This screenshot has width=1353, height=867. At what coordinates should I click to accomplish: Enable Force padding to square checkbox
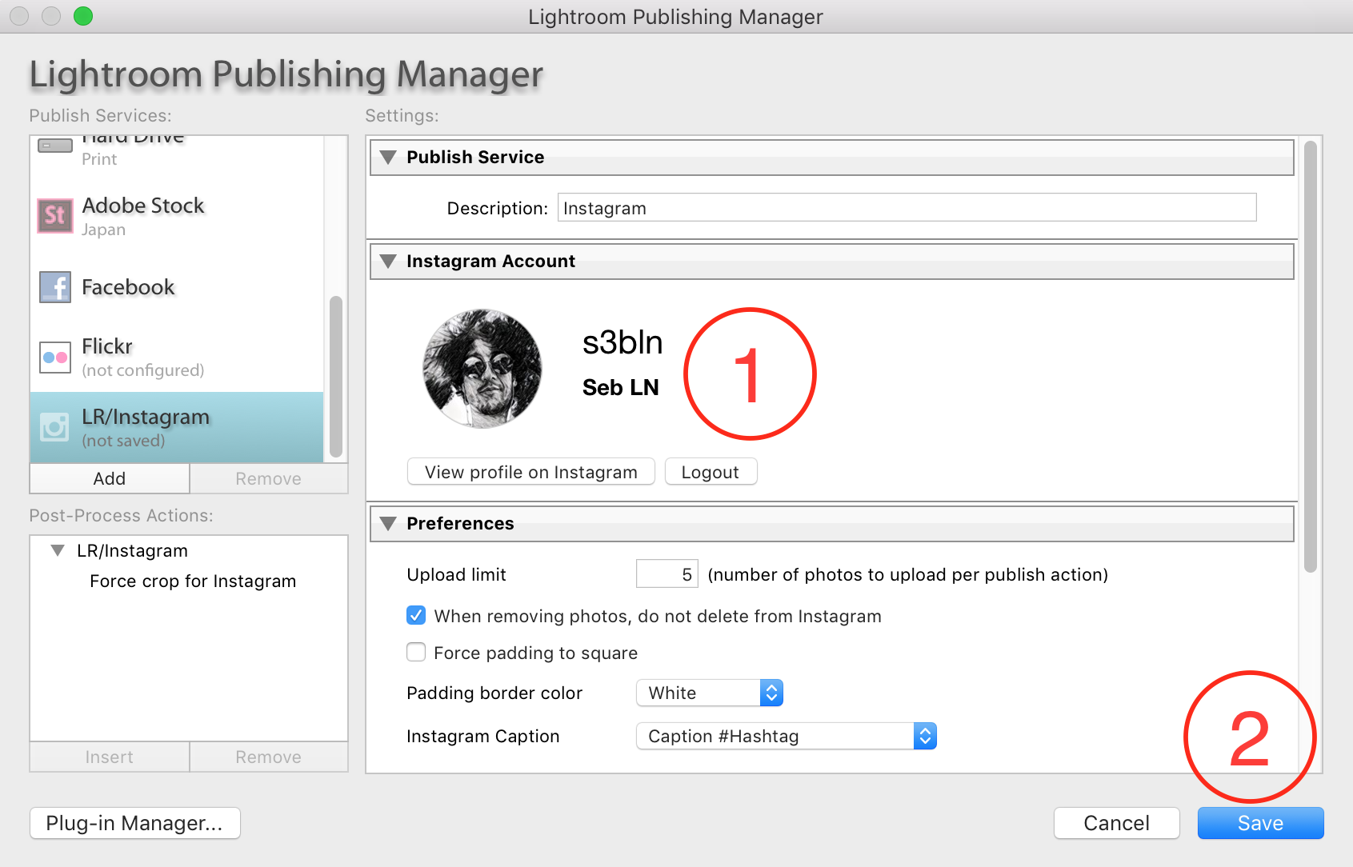pyautogui.click(x=416, y=652)
